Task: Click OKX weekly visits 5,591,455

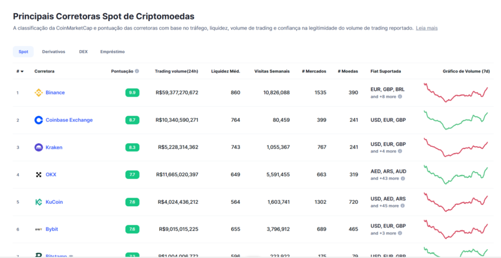Action: point(278,175)
